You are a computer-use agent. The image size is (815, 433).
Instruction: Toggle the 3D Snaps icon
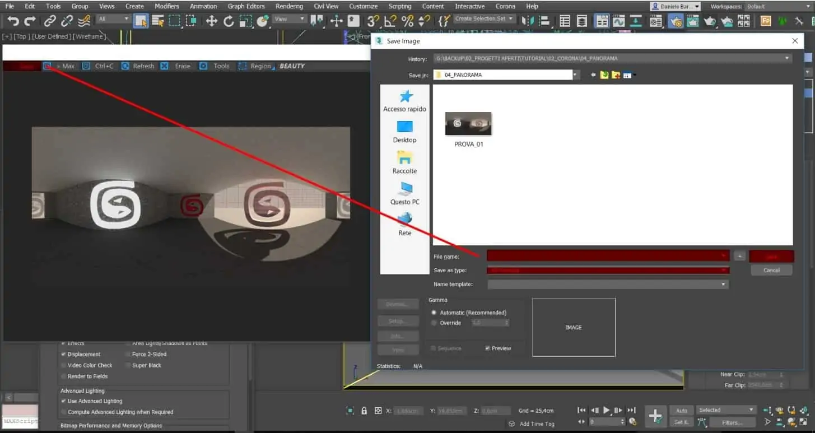click(x=373, y=21)
